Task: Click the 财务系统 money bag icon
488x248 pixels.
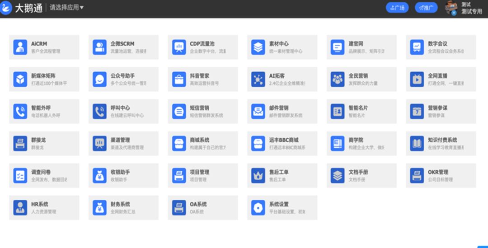Action: (x=99, y=207)
